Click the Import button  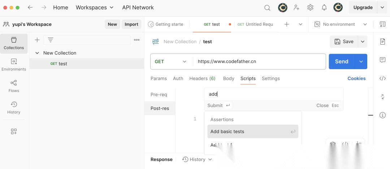click(131, 24)
